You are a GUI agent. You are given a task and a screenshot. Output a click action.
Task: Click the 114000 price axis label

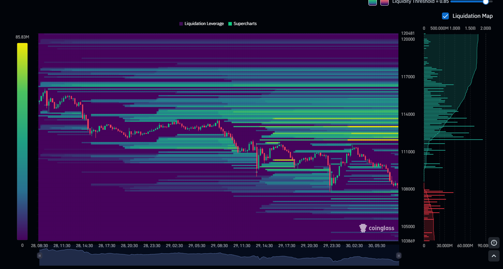(408, 114)
